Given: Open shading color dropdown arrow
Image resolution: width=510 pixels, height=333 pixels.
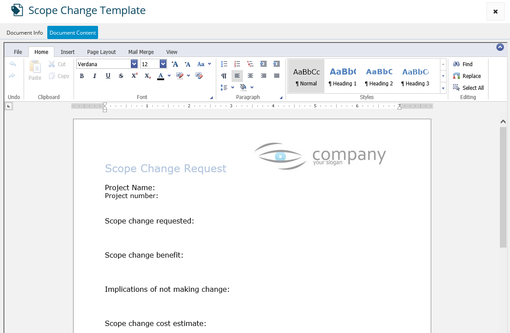Looking at the screenshot, I should point(252,87).
